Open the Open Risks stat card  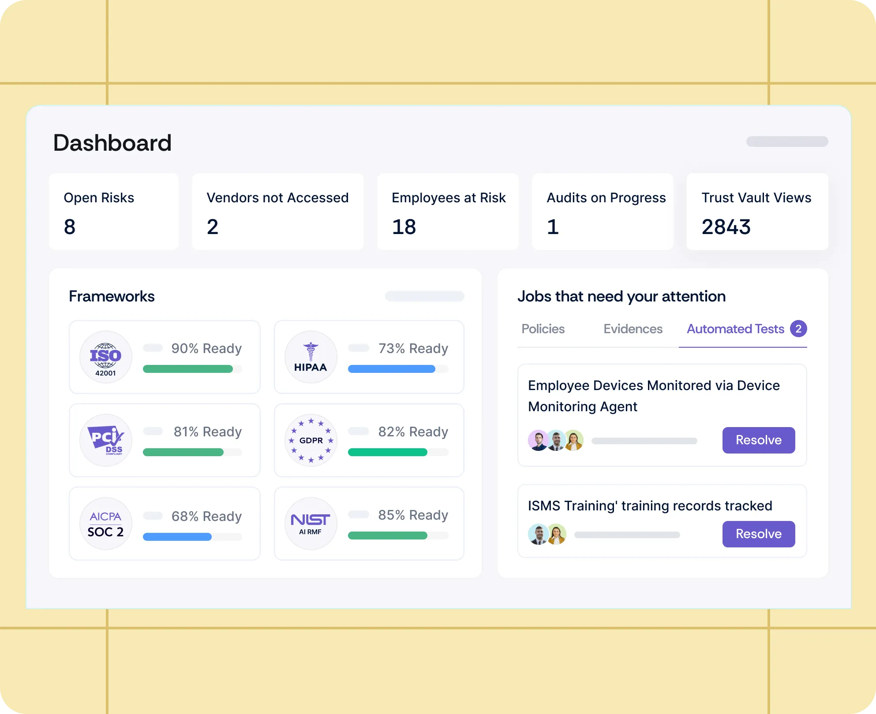[114, 212]
